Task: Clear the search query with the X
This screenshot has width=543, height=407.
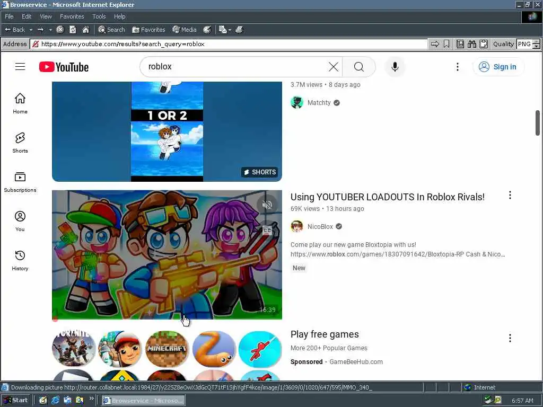Action: tap(334, 67)
